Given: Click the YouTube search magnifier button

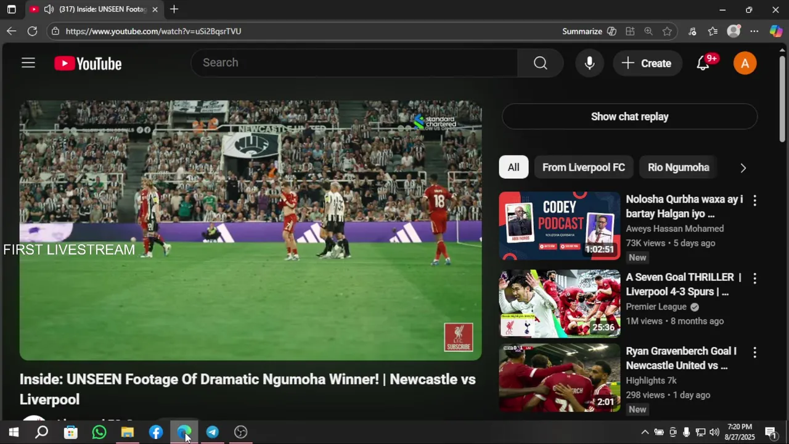Looking at the screenshot, I should tap(541, 63).
